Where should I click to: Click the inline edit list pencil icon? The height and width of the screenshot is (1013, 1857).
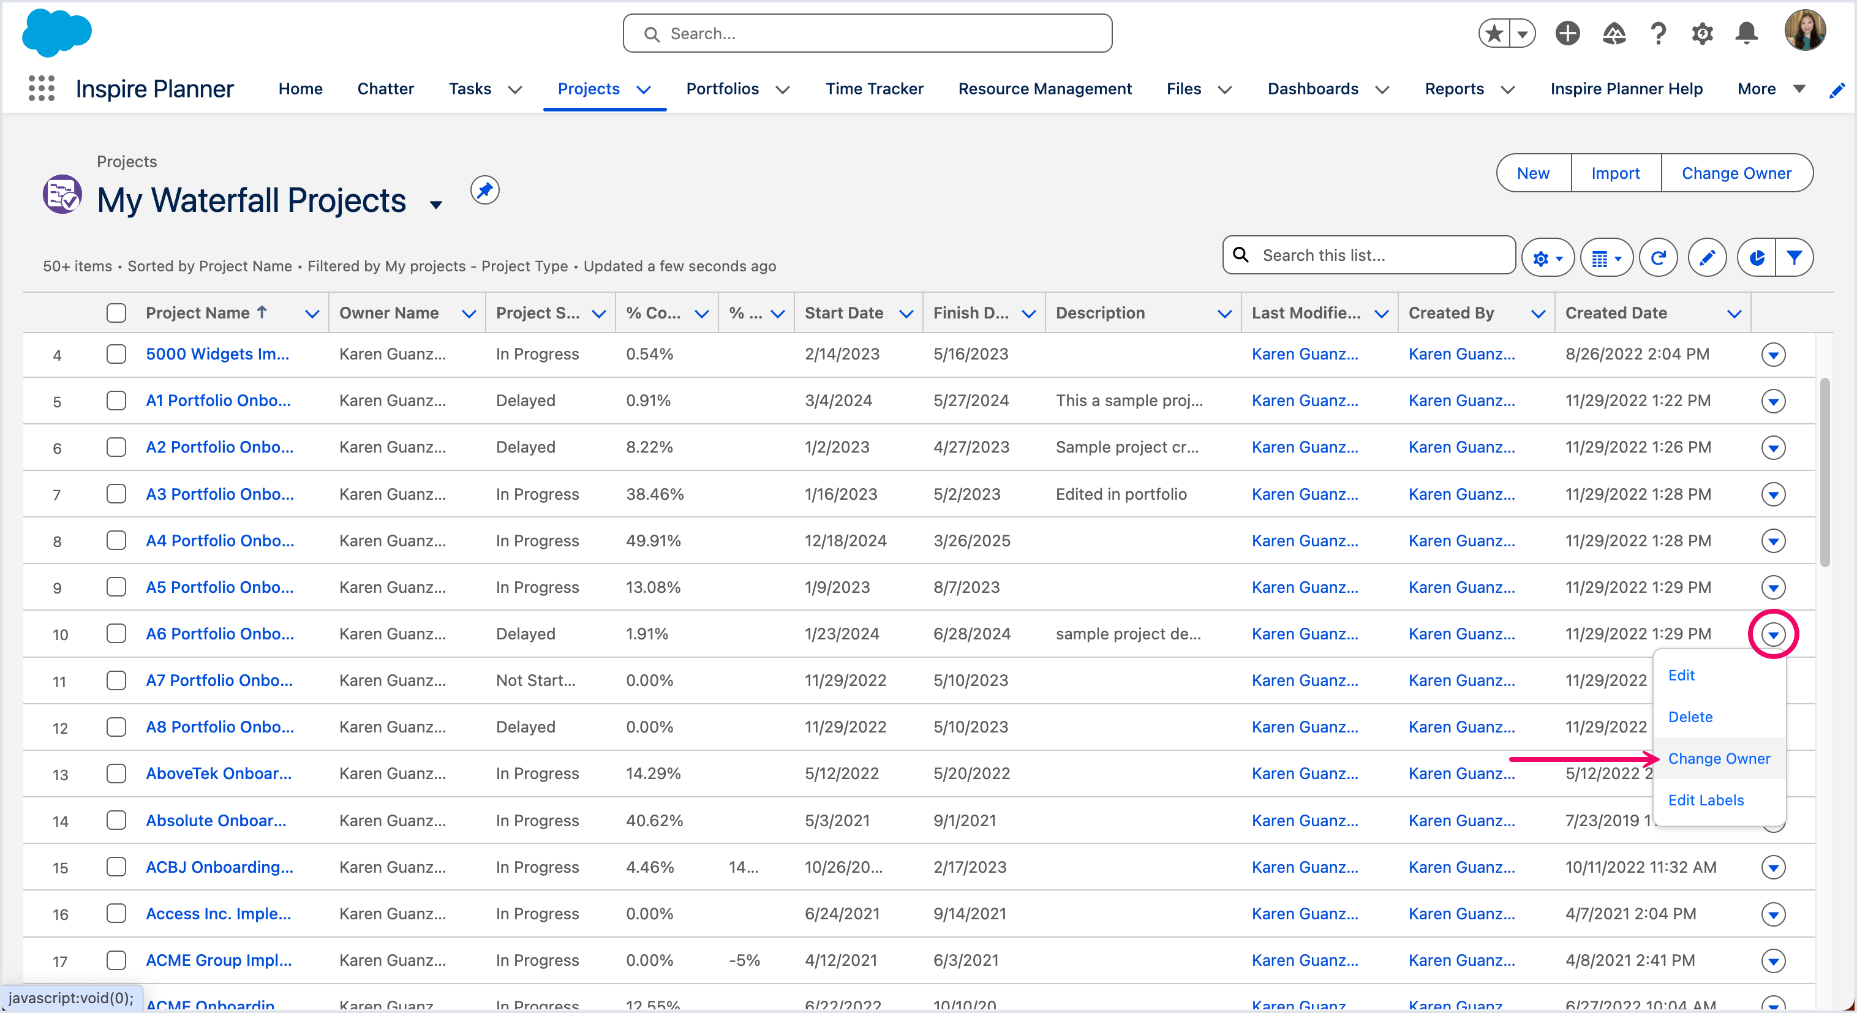[x=1706, y=257]
